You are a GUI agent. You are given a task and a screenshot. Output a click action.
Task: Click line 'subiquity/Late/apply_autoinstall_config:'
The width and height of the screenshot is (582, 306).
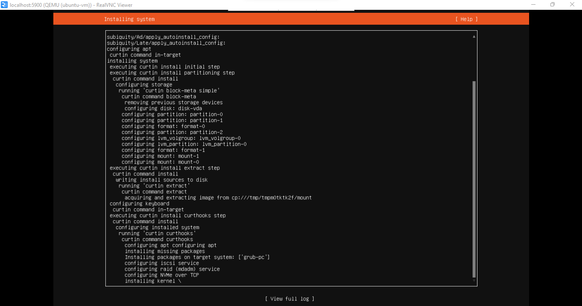coord(166,43)
